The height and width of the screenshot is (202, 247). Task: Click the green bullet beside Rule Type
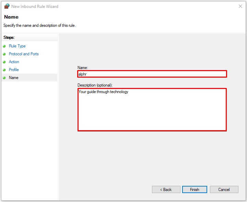4,46
